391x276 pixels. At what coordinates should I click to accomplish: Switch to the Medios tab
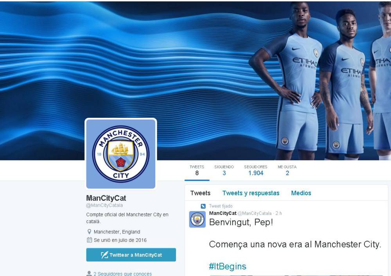pyautogui.click(x=301, y=193)
